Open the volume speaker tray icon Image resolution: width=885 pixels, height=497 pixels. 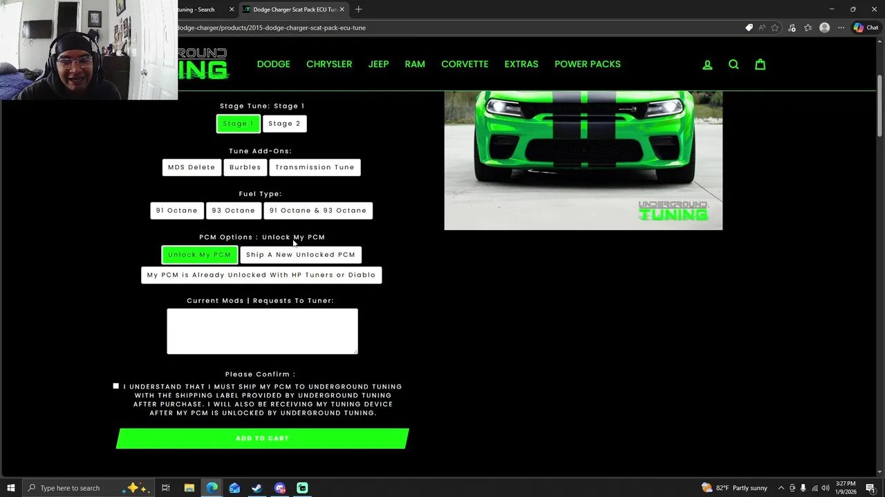(x=826, y=488)
